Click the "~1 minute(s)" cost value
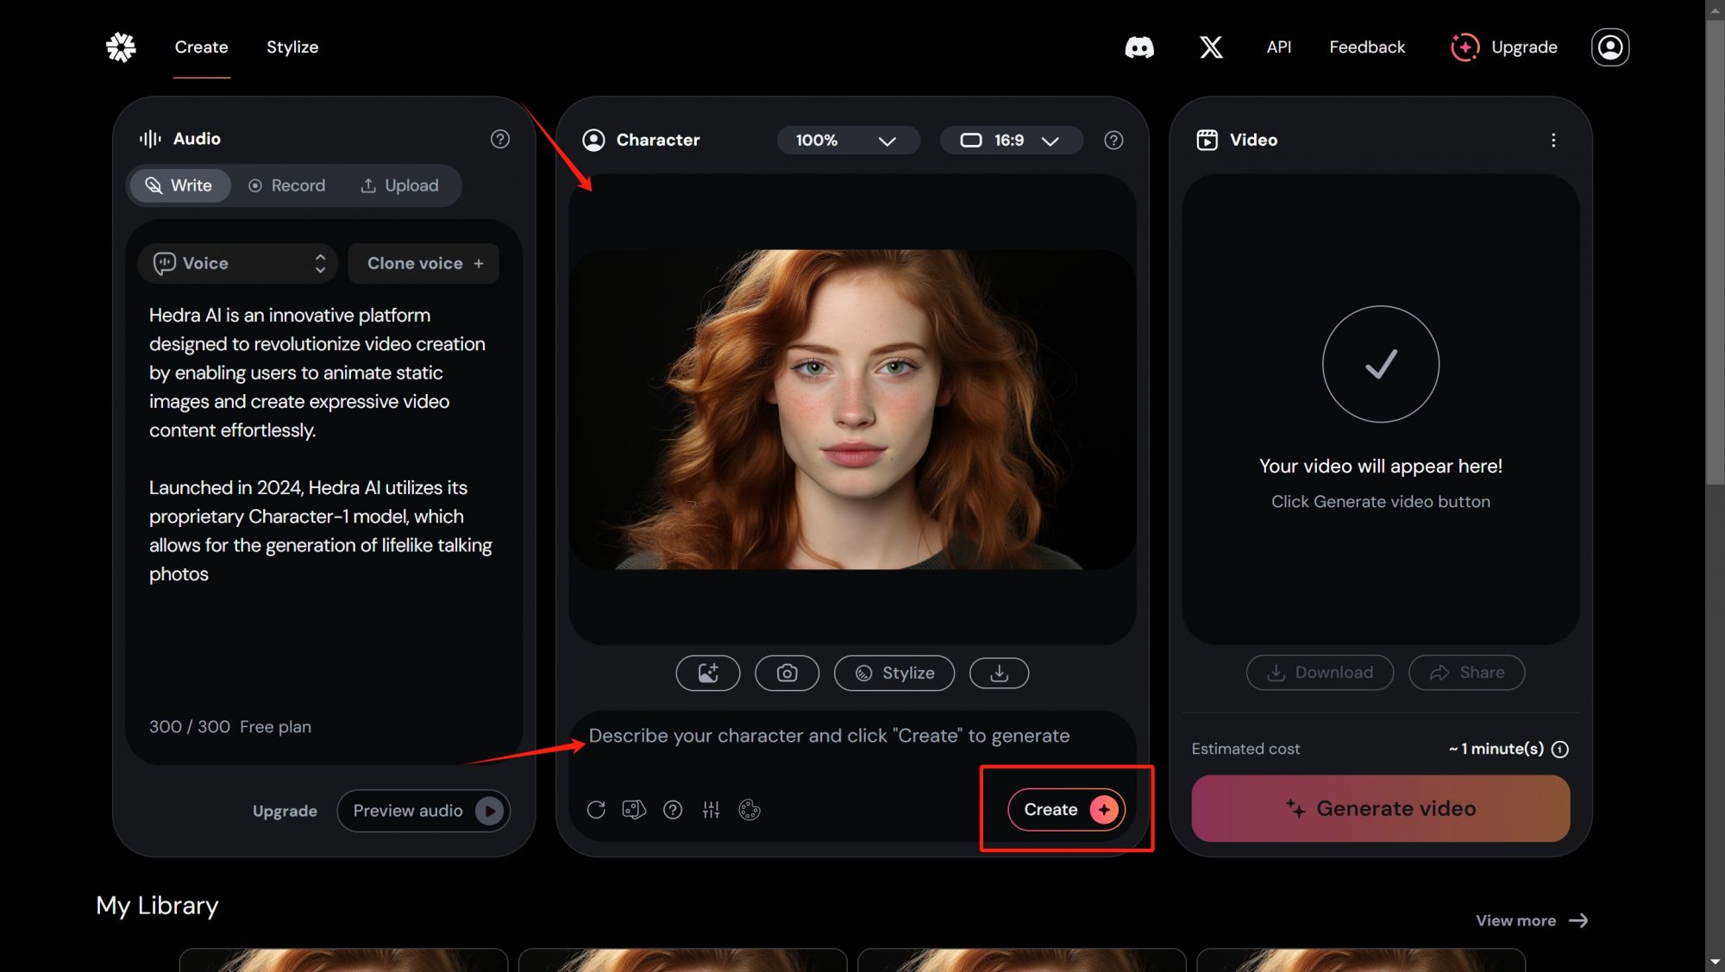This screenshot has width=1725, height=972. tap(1496, 749)
